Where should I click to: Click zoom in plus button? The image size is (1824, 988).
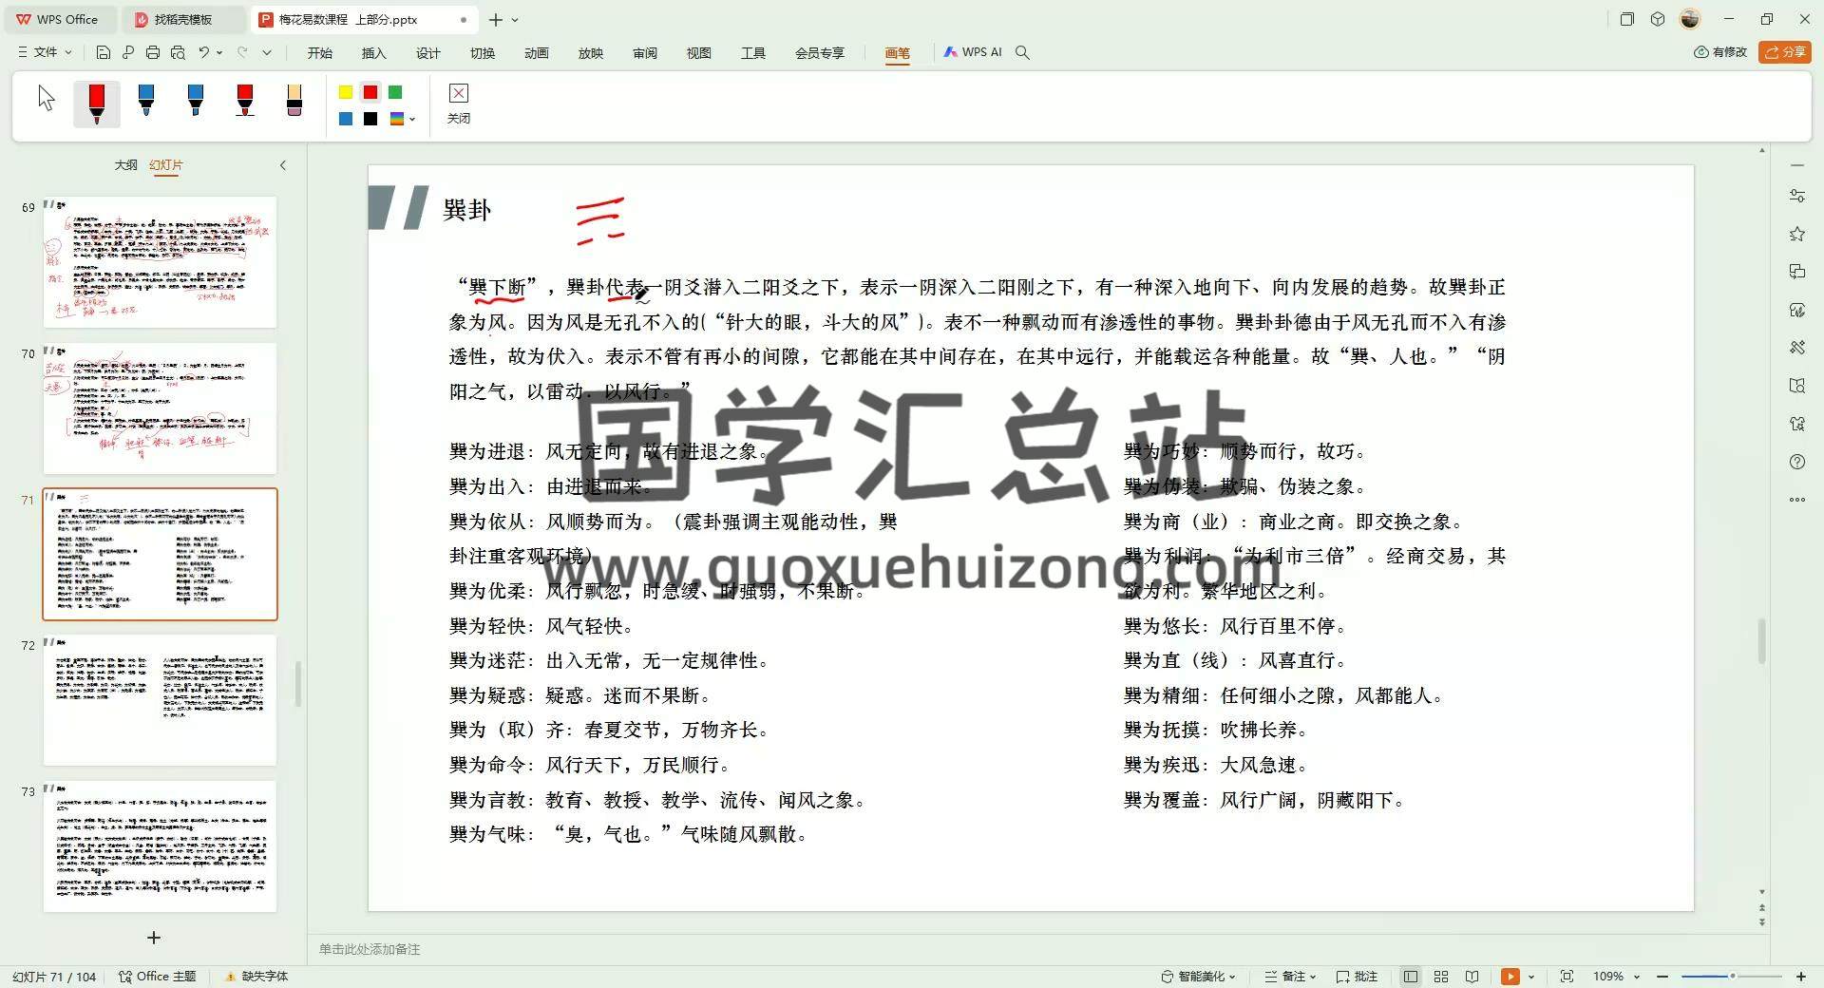(1800, 977)
